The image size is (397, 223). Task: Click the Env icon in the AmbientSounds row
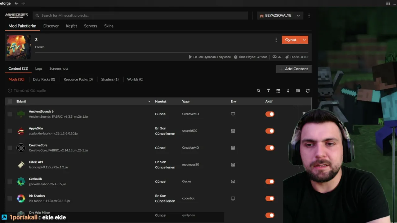(x=233, y=114)
